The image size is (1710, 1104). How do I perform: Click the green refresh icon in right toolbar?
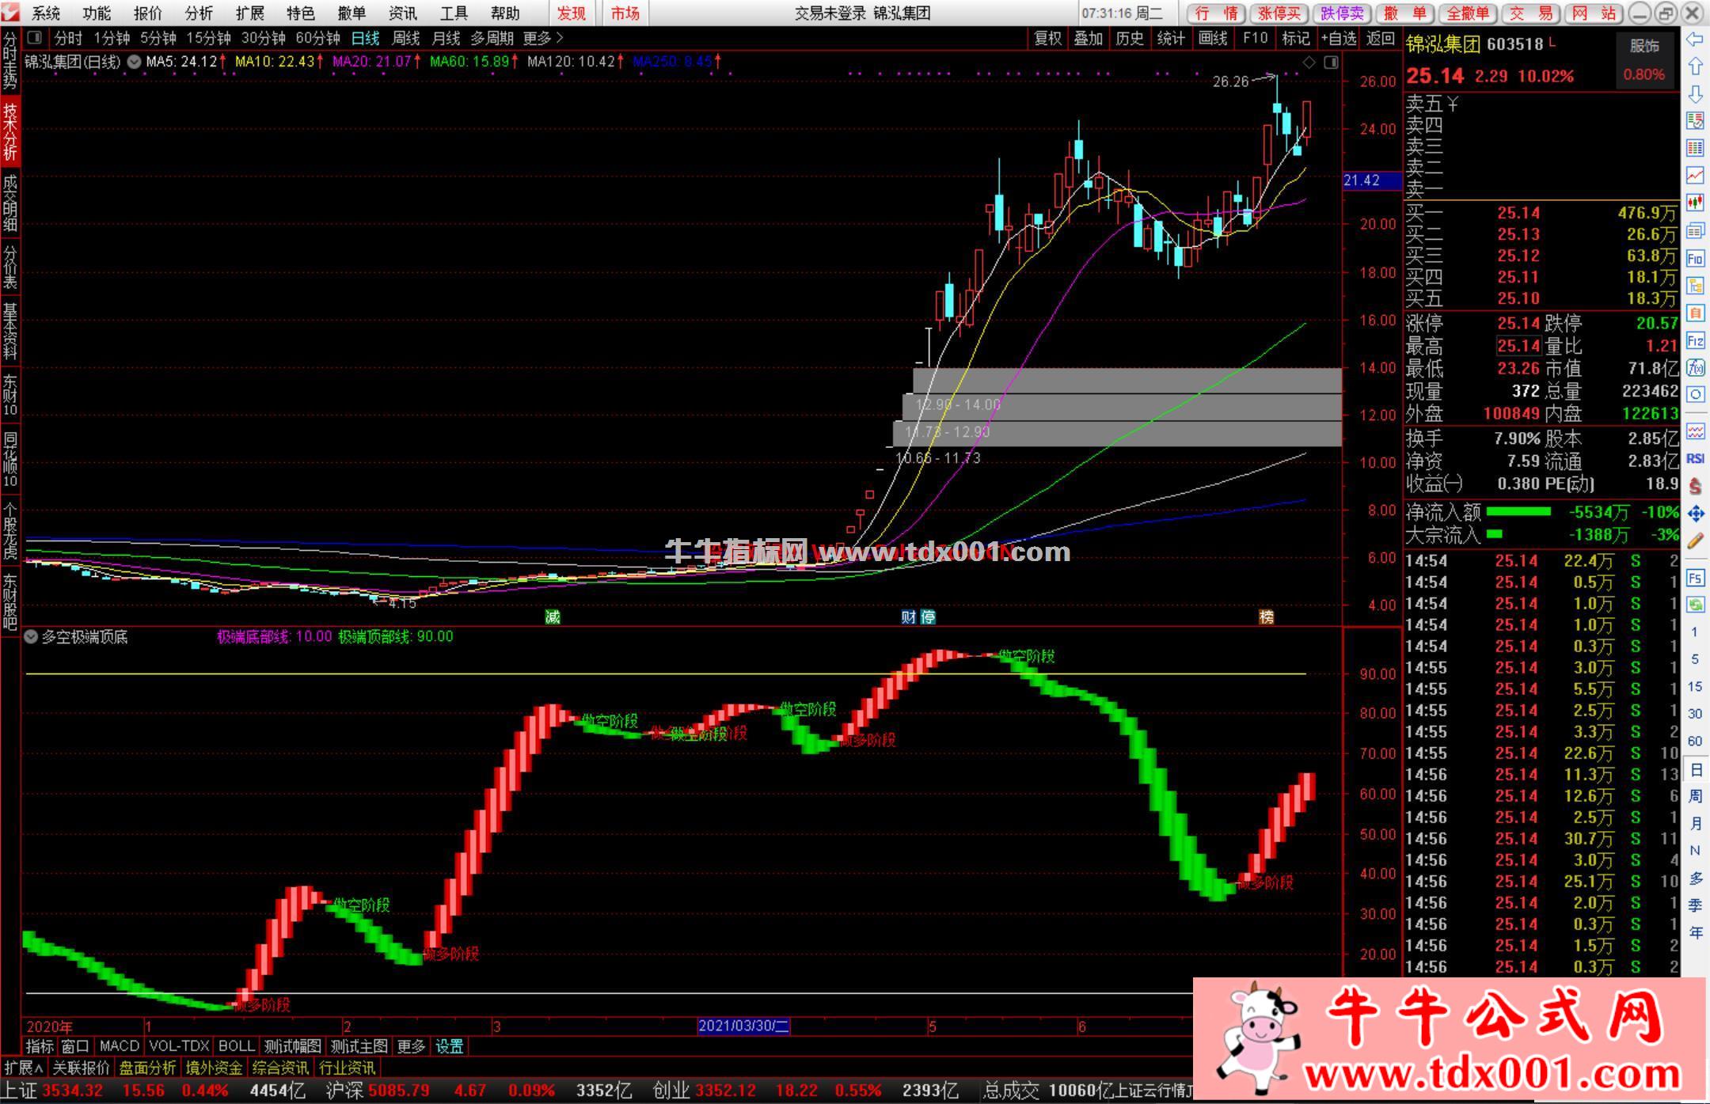point(1695,605)
